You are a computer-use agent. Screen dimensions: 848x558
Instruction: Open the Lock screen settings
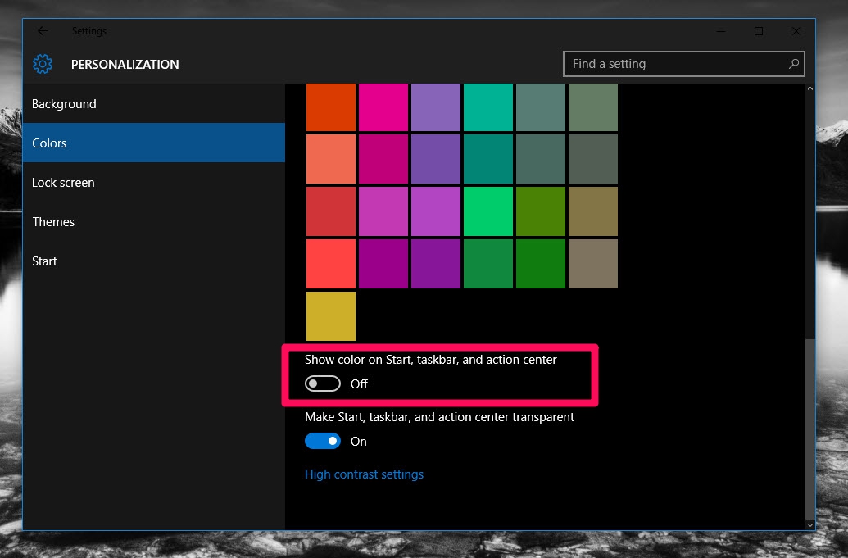click(x=63, y=182)
